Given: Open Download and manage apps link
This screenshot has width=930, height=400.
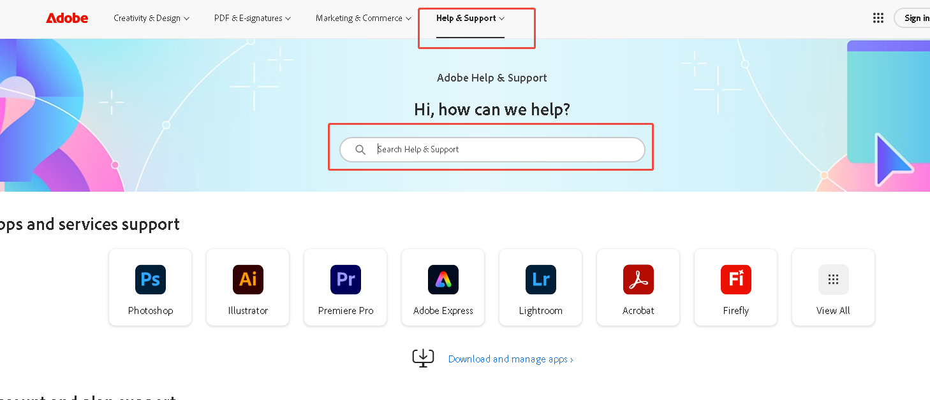Looking at the screenshot, I should click(510, 359).
